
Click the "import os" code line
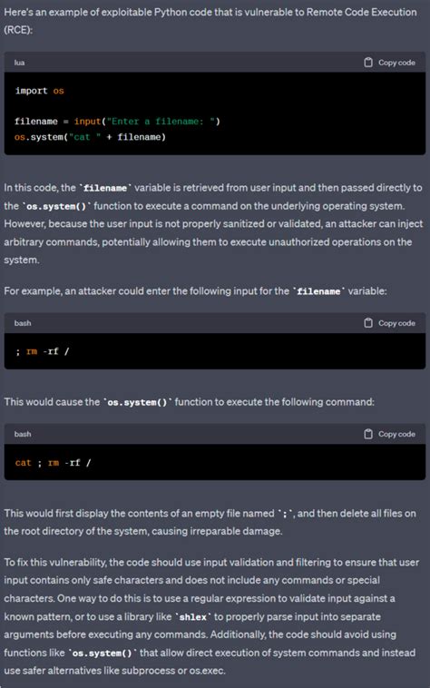(x=39, y=91)
